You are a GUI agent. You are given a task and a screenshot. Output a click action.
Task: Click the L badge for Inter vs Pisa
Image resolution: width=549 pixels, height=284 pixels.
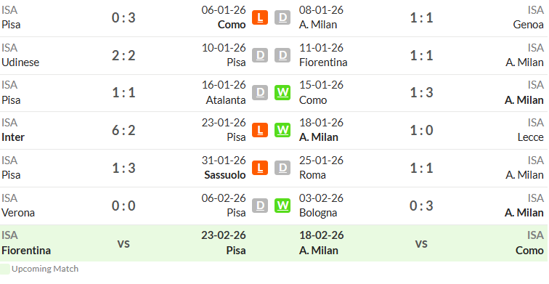pyautogui.click(x=260, y=130)
